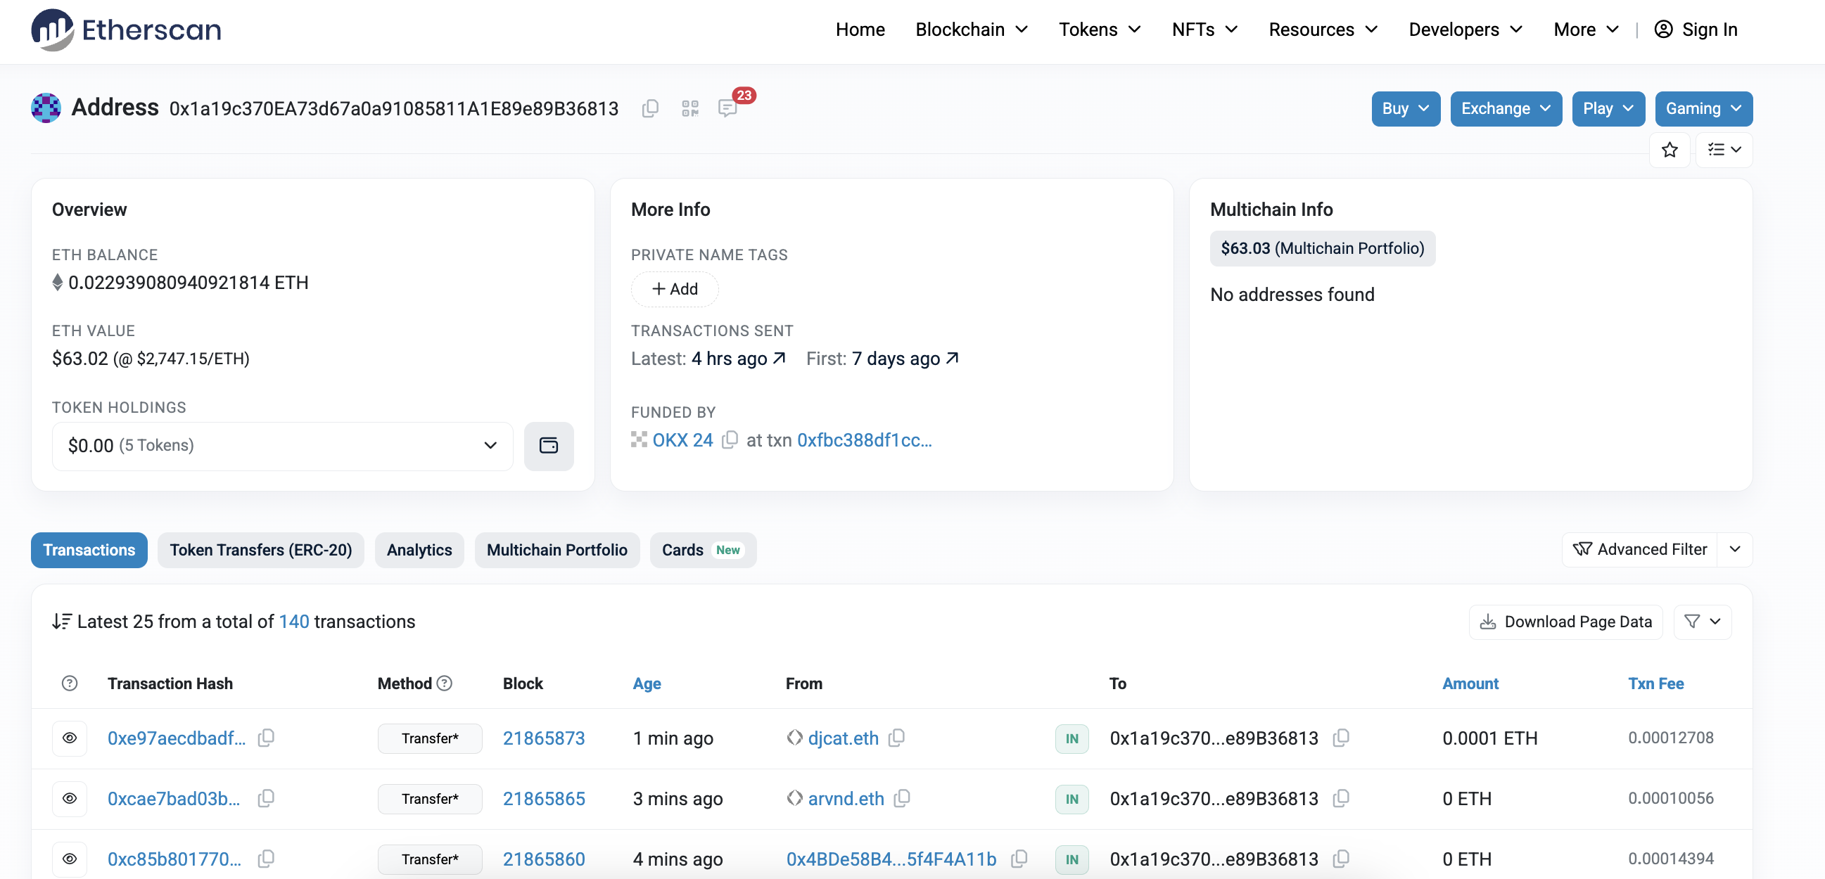The image size is (1825, 879).
Task: Click block number 21865873
Action: (x=544, y=737)
